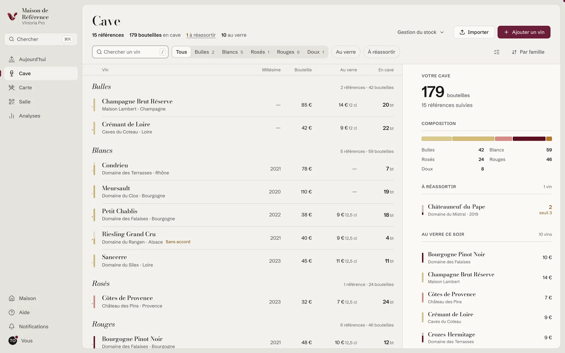Click the Riesling Grand Cru 'Sans accord' tag
This screenshot has width=565, height=353.
pyautogui.click(x=178, y=242)
